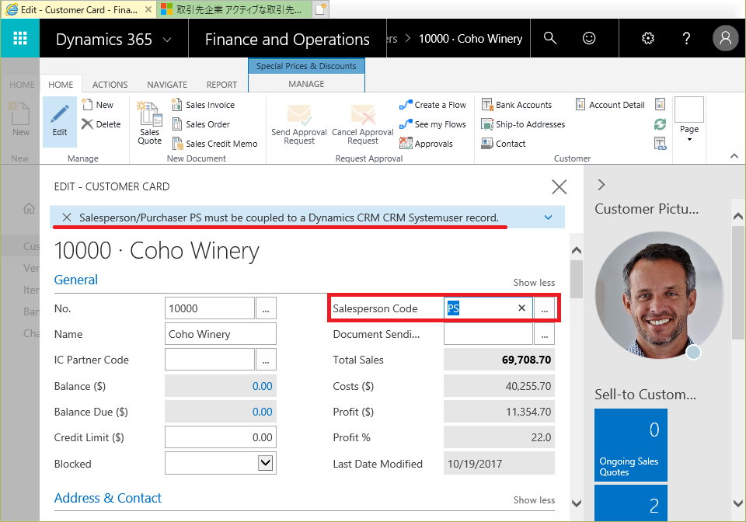
Task: Click the Edit pencil button
Action: (60, 122)
